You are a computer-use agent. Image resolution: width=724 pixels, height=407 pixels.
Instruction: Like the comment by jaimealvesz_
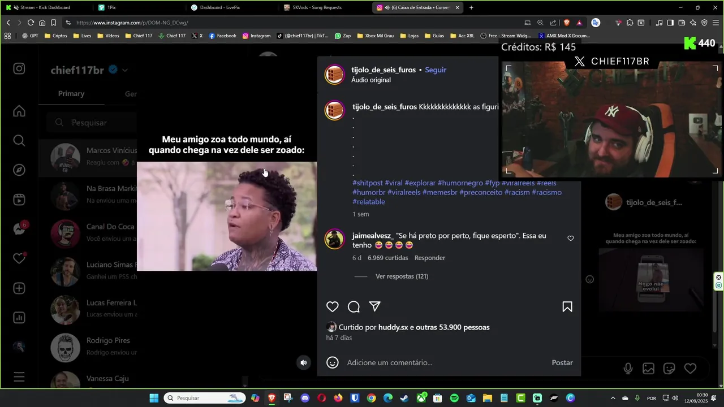tap(570, 239)
